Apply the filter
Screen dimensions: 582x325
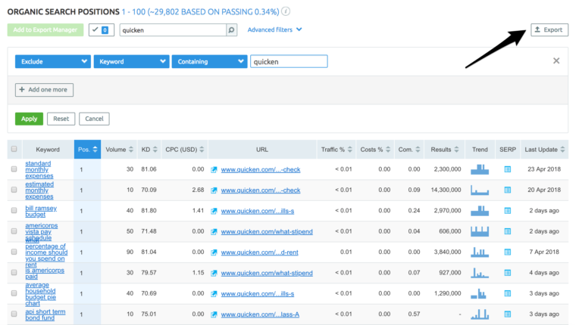[x=29, y=119]
